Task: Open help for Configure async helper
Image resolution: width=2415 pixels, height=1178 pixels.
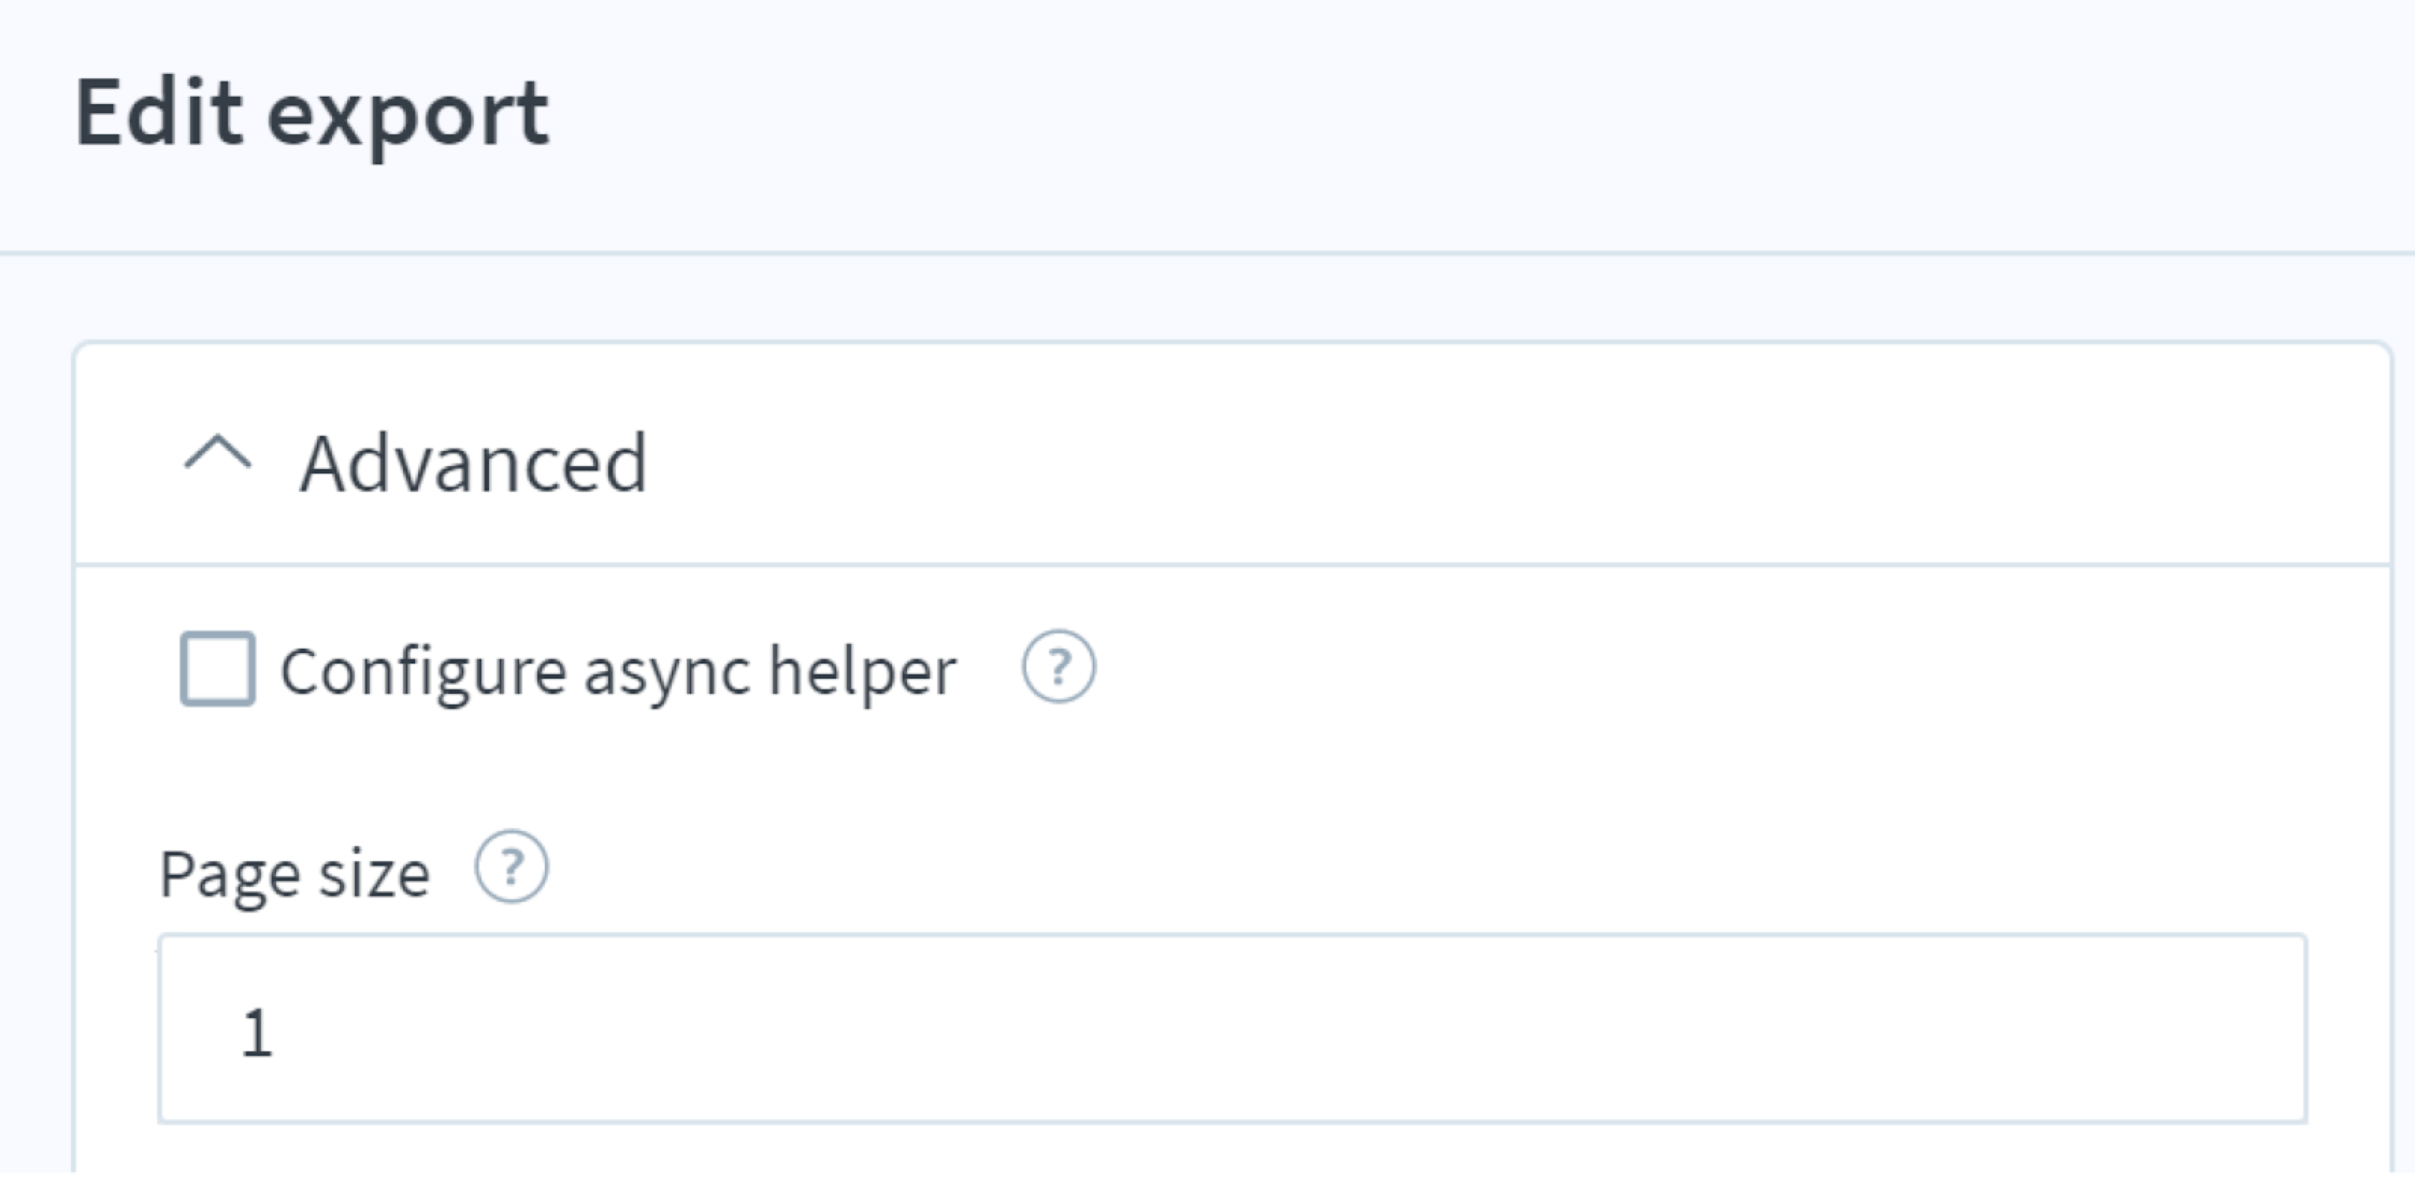Action: tap(1058, 667)
